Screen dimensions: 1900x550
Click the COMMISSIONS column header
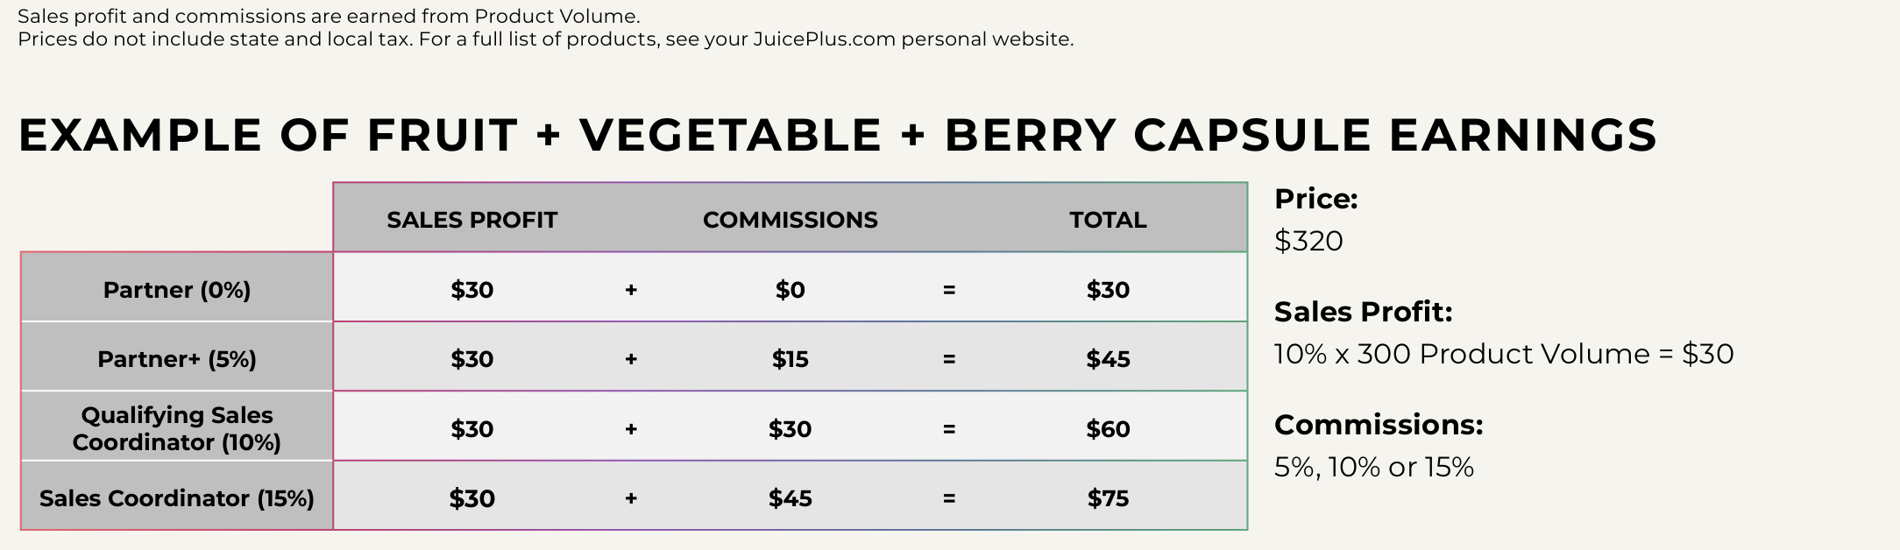[x=790, y=220]
